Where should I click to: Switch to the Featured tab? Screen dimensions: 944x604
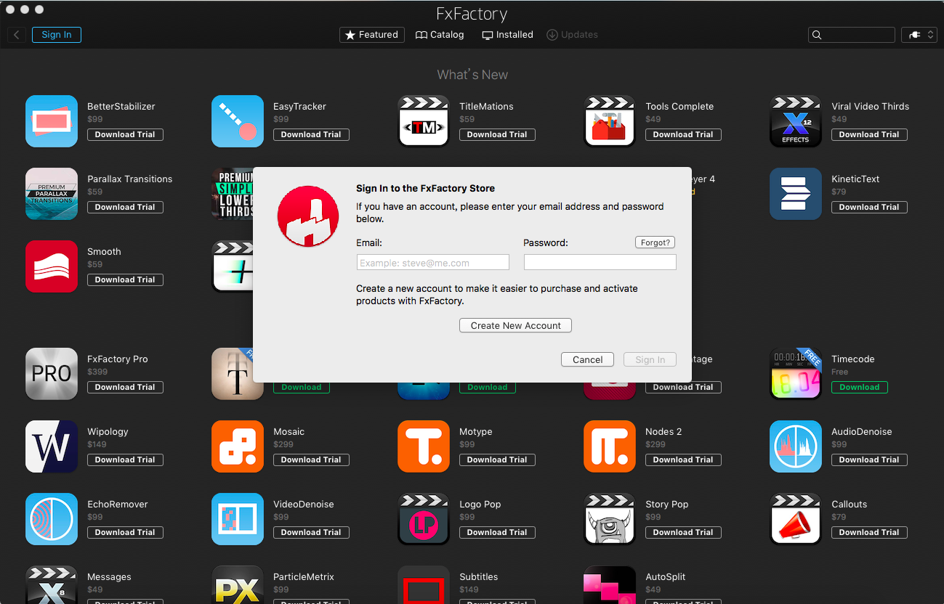point(371,35)
